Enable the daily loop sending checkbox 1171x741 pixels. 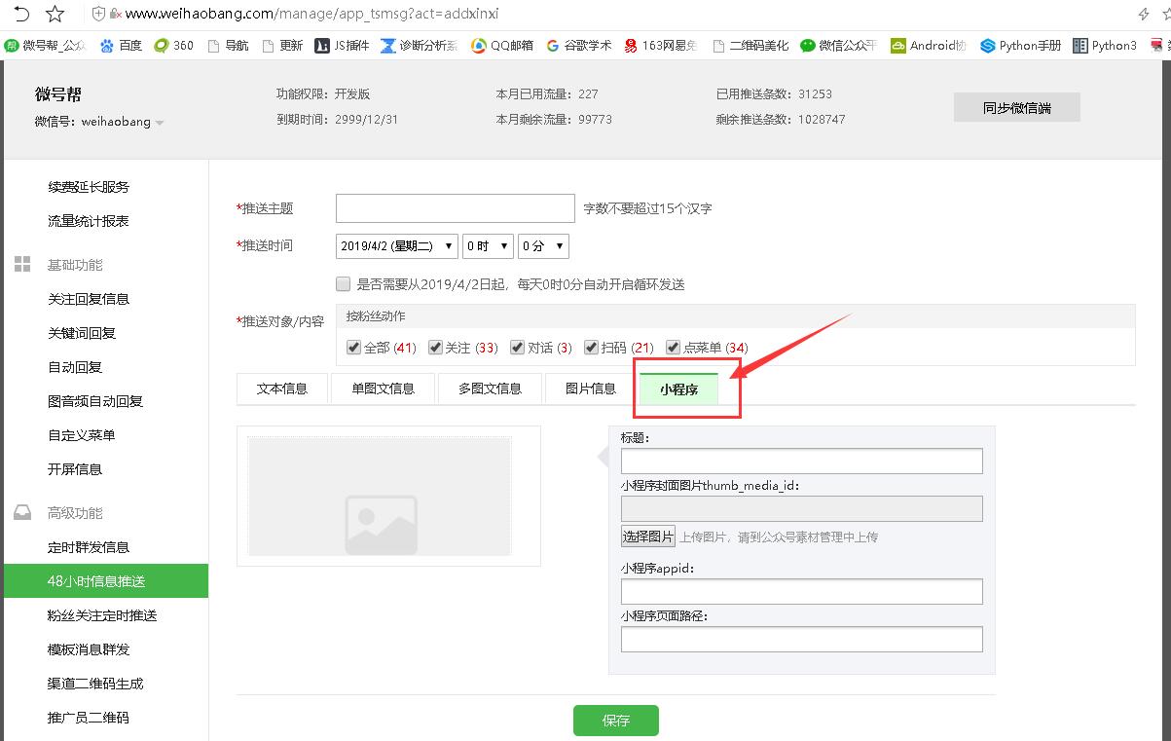[343, 284]
